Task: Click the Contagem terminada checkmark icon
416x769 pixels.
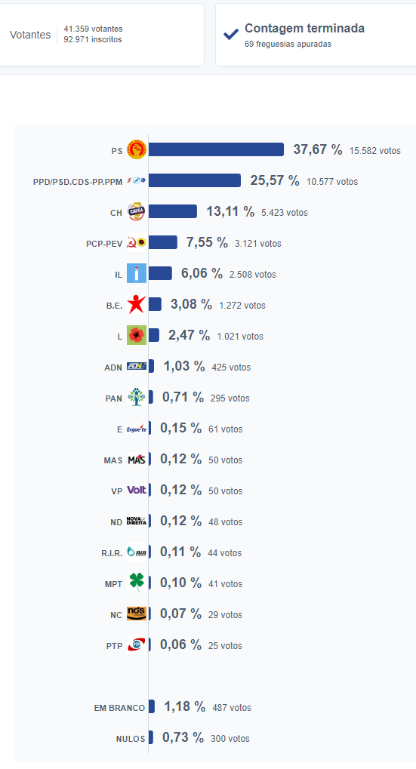Action: point(230,34)
